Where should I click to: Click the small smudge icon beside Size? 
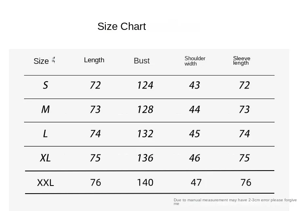pos(53,60)
